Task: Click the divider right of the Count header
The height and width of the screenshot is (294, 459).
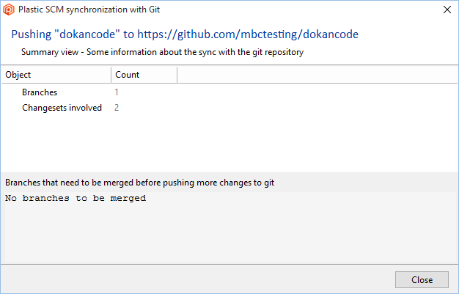Action: pos(177,75)
